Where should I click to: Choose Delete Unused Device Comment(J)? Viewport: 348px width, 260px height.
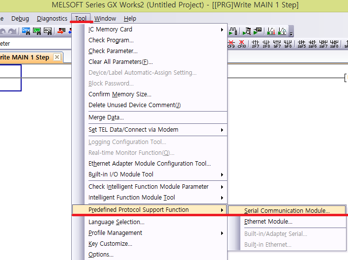(156, 105)
